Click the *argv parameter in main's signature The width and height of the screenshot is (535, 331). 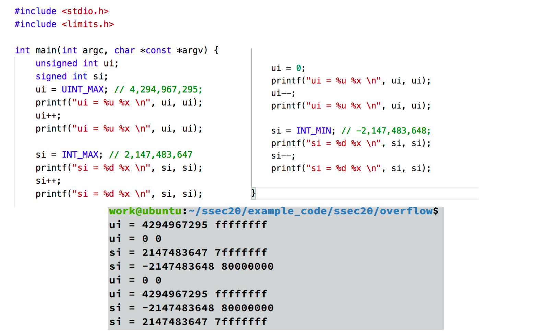192,50
